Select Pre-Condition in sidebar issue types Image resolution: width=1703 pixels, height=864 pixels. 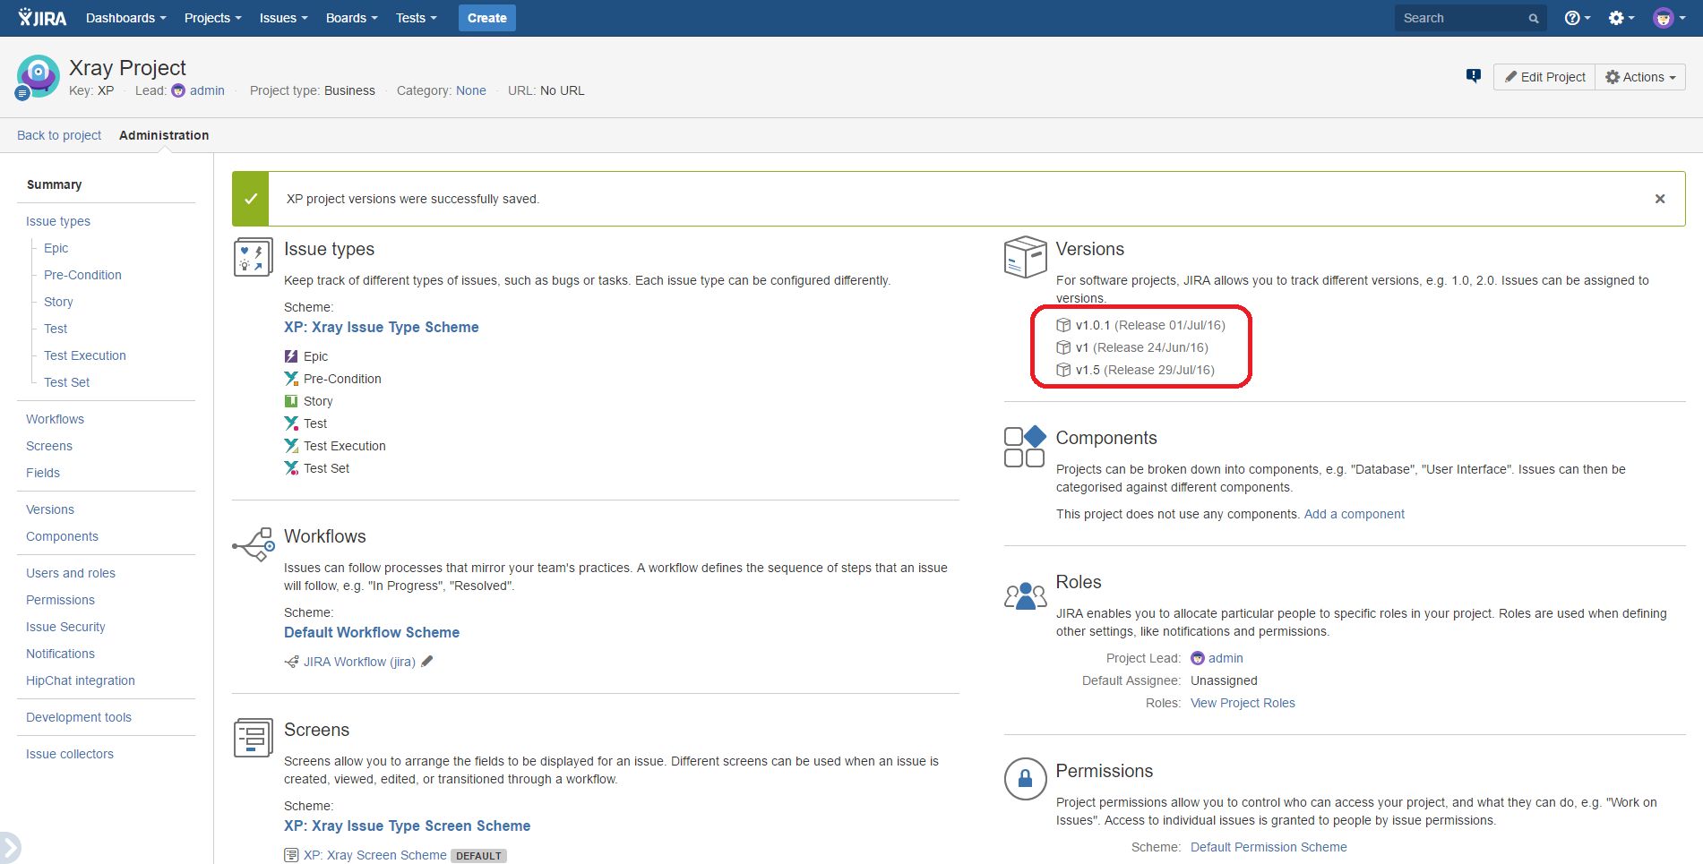[x=82, y=275]
